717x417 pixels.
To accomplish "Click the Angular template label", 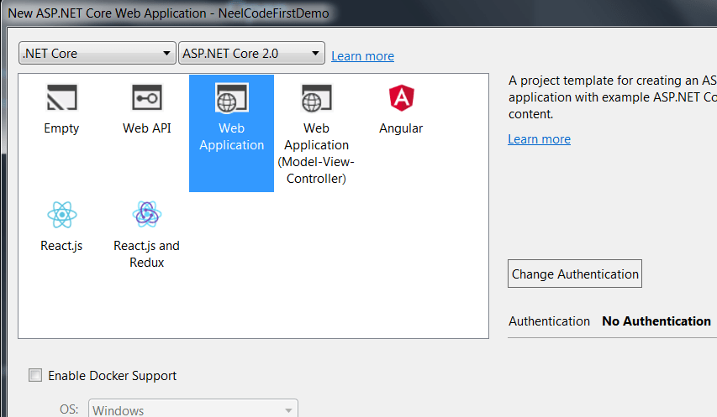I will [401, 128].
